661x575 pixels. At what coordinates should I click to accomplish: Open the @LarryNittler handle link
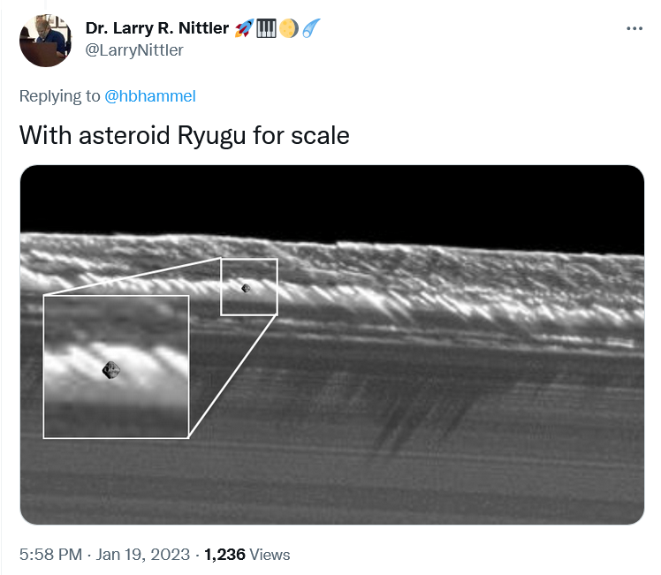pos(134,50)
